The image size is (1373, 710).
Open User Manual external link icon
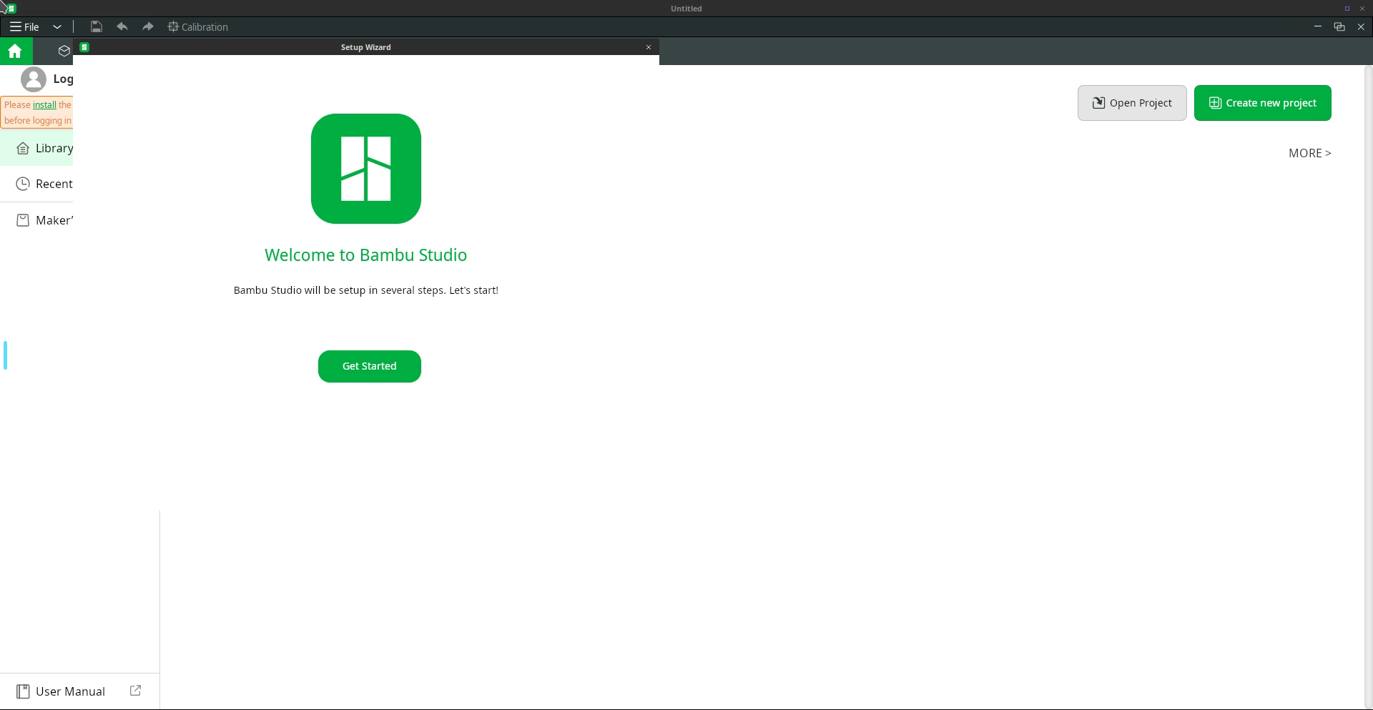(x=135, y=691)
